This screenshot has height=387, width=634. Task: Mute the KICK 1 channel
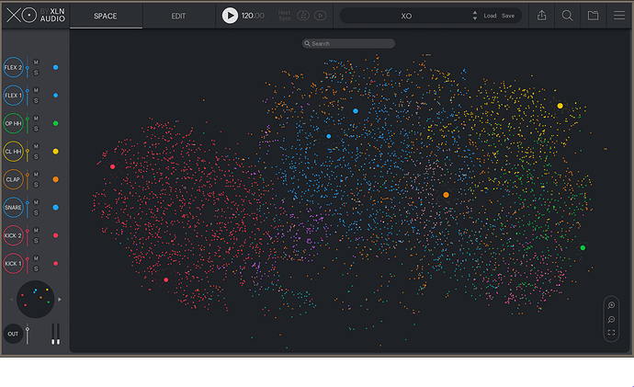tap(36, 258)
